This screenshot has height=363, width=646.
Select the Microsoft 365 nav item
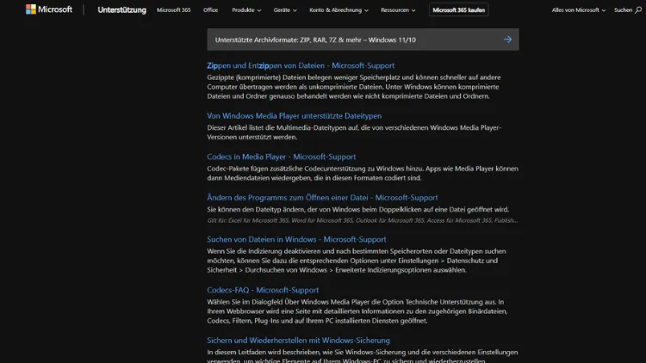[174, 10]
